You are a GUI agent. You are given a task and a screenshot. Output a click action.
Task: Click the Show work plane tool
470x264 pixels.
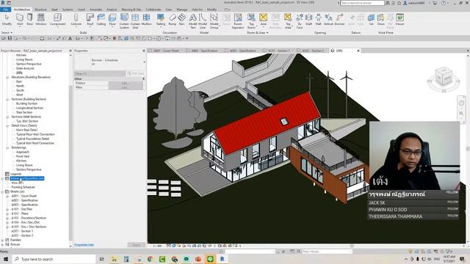point(380,20)
